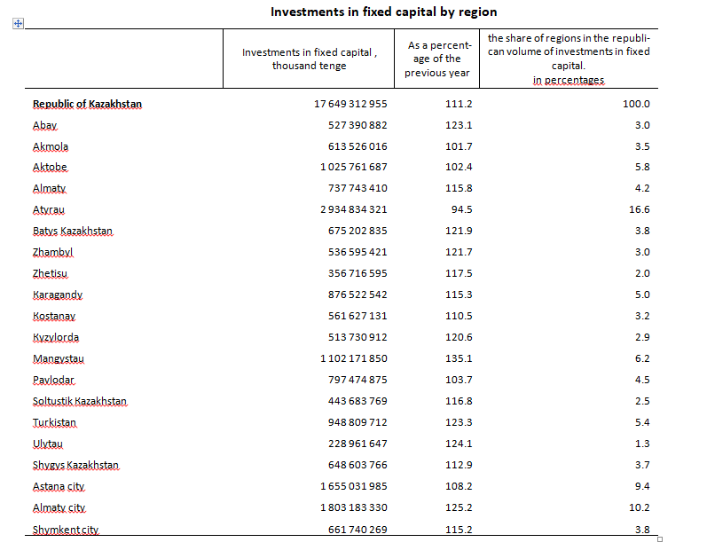The image size is (707, 550).
Task: Click Turkistan investment value 948 809 712
Action: (357, 422)
